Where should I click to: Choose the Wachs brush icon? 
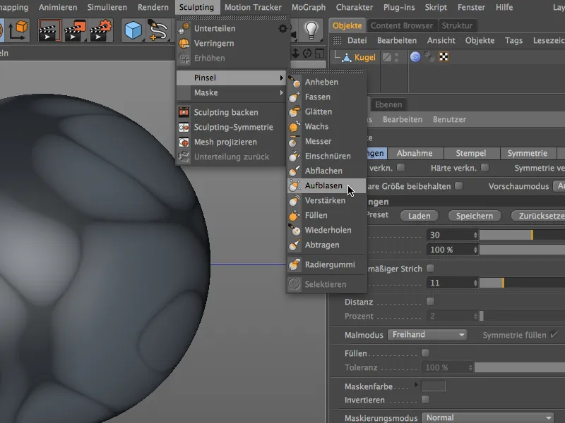click(x=295, y=126)
